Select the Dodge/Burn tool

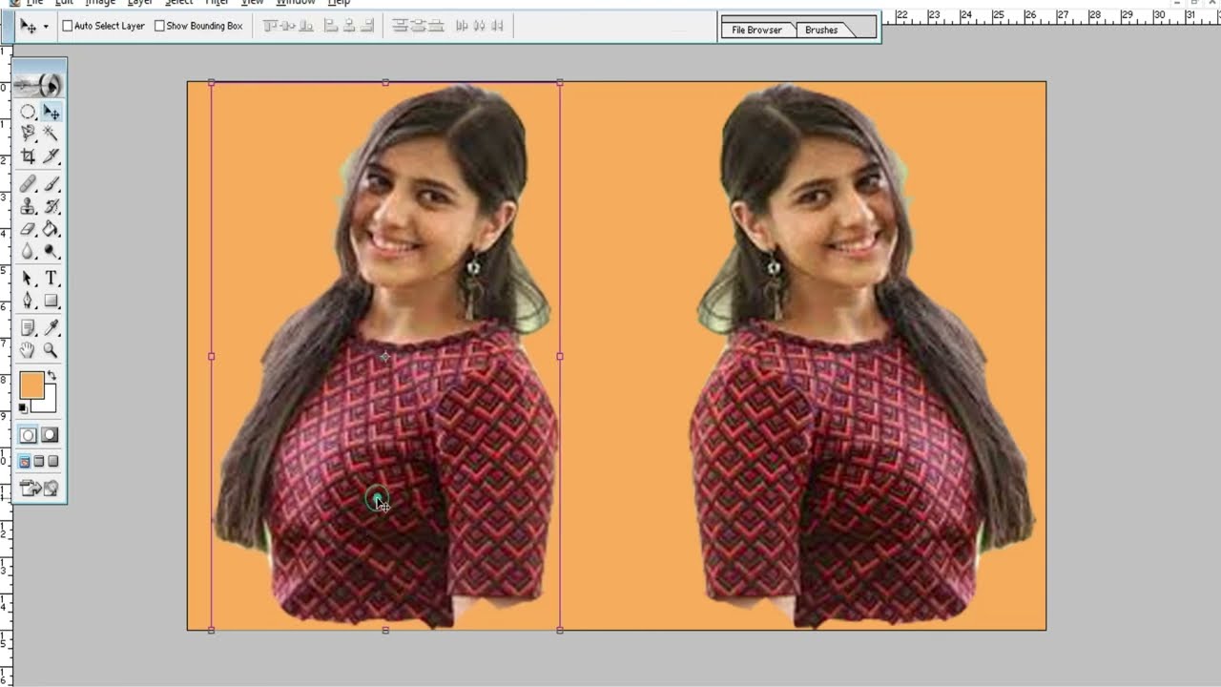coord(51,252)
